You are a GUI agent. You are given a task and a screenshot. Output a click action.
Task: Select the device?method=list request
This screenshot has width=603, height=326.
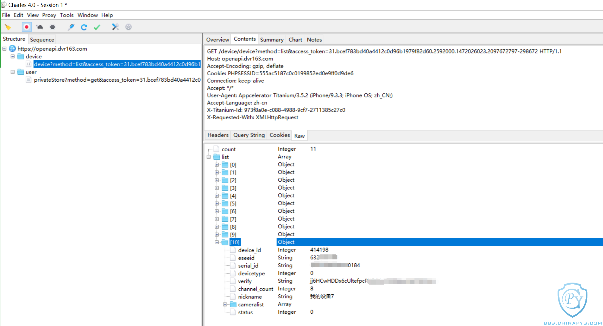tap(117, 64)
